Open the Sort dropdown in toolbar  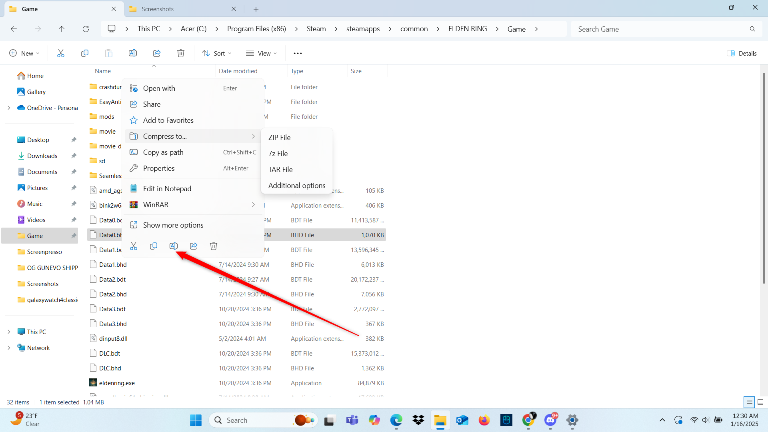pos(217,53)
